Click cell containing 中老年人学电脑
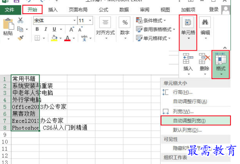Image resolution: width=240 pixels, height=164 pixels. [25, 93]
